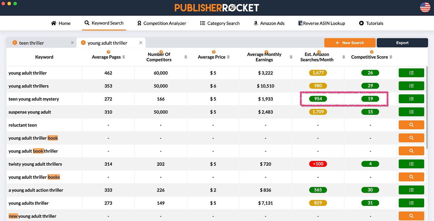Open the Category Search tool
The width and height of the screenshot is (434, 221).
220,23
